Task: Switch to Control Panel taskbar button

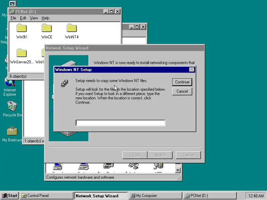Action: tap(47, 196)
